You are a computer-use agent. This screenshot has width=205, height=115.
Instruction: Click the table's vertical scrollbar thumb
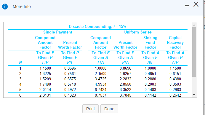point(194,52)
